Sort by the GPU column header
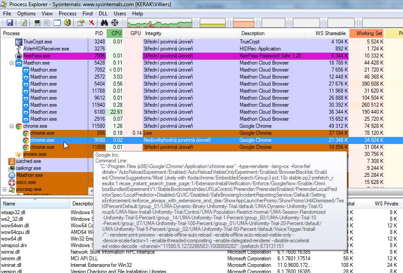403x273 pixels. point(133,33)
